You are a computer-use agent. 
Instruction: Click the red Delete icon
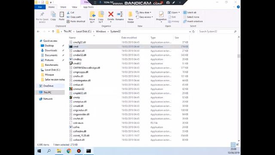[111, 14]
